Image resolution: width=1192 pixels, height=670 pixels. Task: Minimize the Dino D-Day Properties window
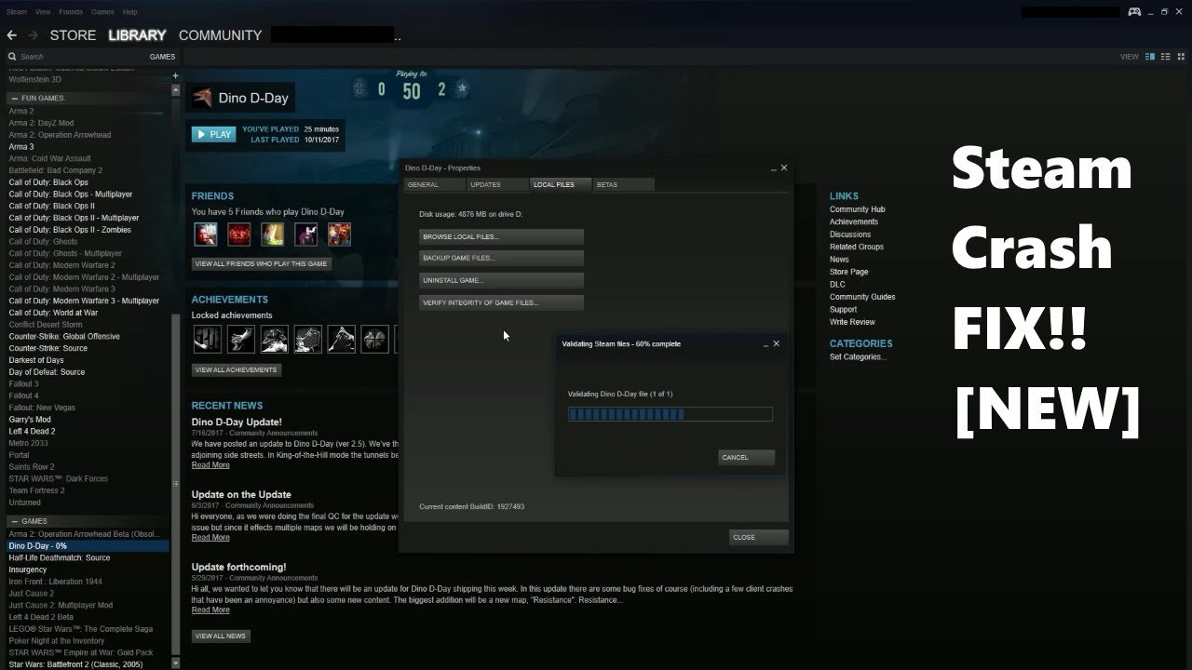773,168
